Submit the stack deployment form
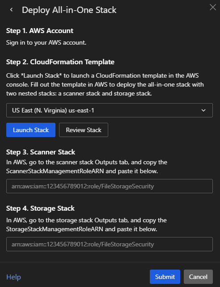The height and width of the screenshot is (287, 220). (x=165, y=277)
